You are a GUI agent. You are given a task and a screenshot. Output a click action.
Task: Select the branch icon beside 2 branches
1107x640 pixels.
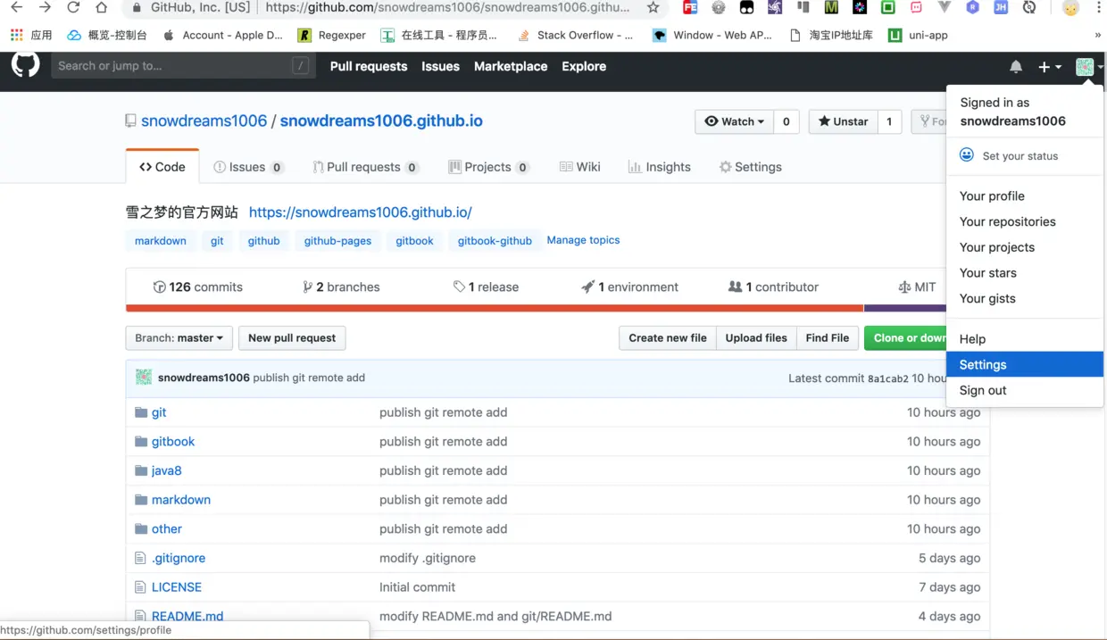(x=307, y=287)
